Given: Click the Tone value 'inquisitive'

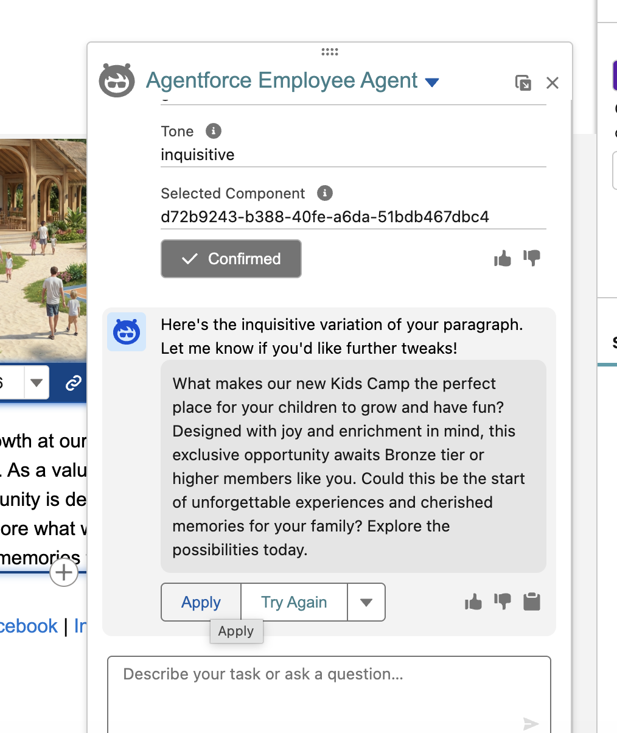Looking at the screenshot, I should (x=198, y=155).
